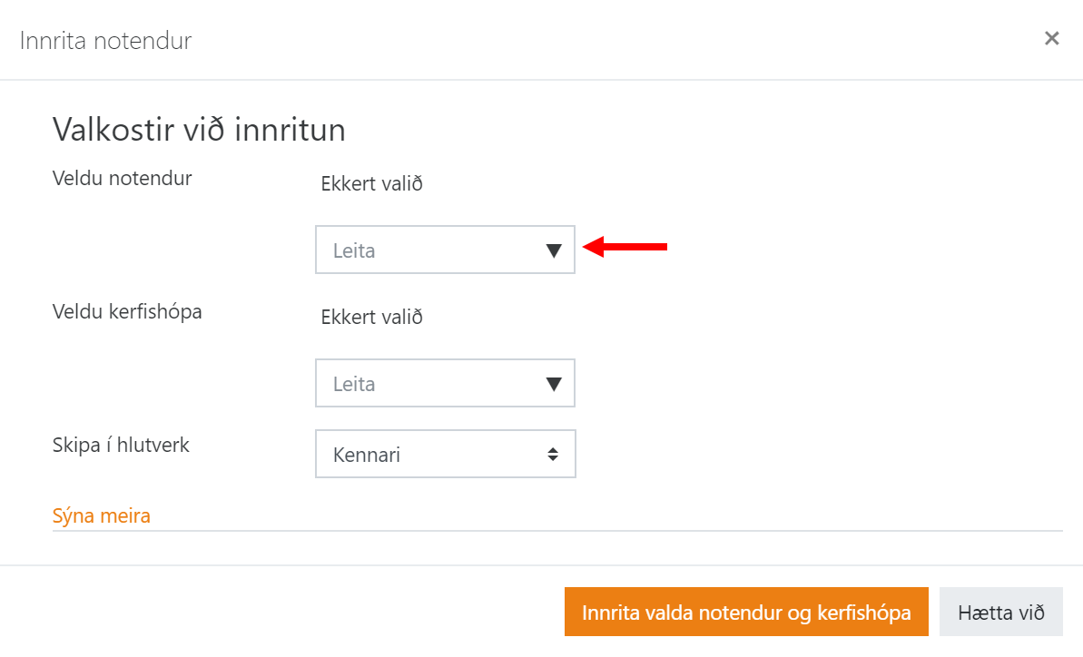This screenshot has width=1083, height=657.
Task: Open the cohort Leita combo box
Action: [427, 383]
